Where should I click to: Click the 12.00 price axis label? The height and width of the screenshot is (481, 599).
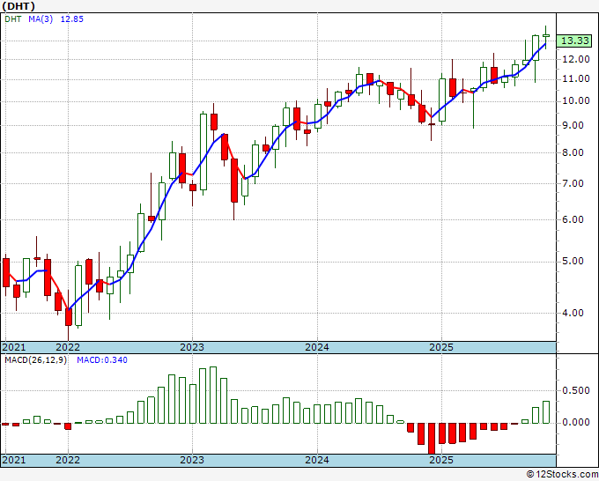(x=576, y=59)
